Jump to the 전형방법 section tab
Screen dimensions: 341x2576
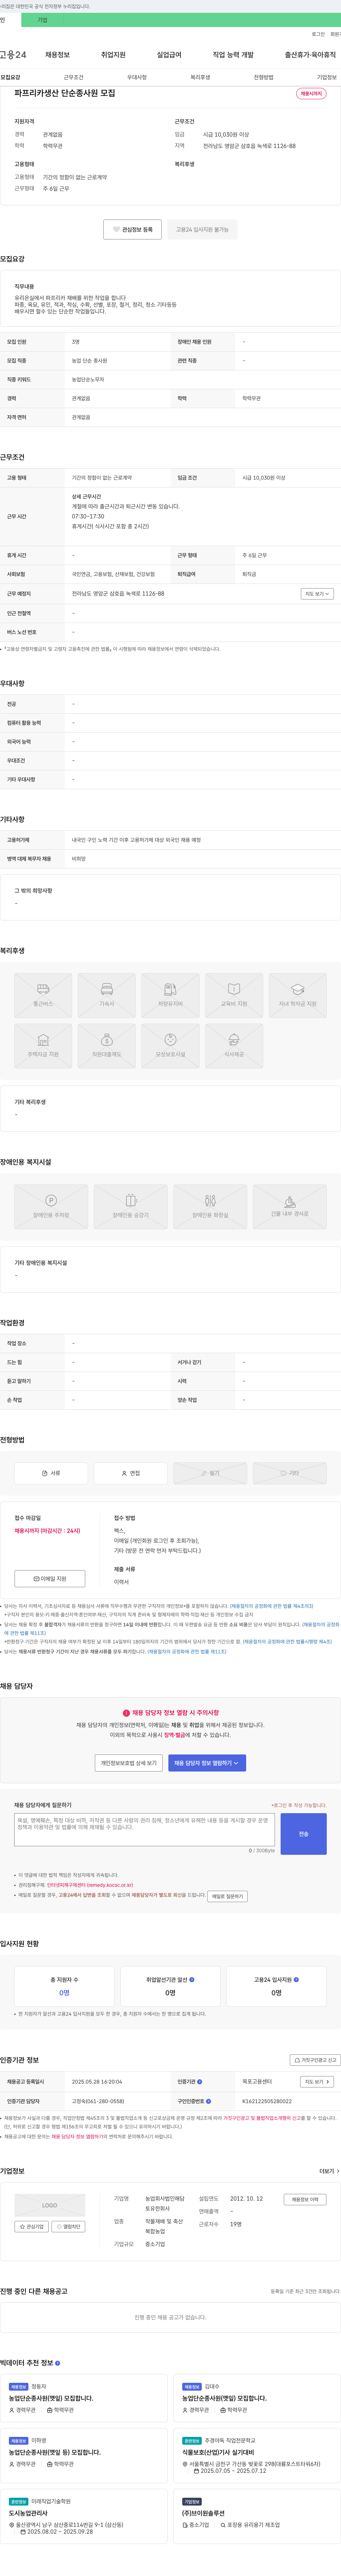click(x=263, y=77)
